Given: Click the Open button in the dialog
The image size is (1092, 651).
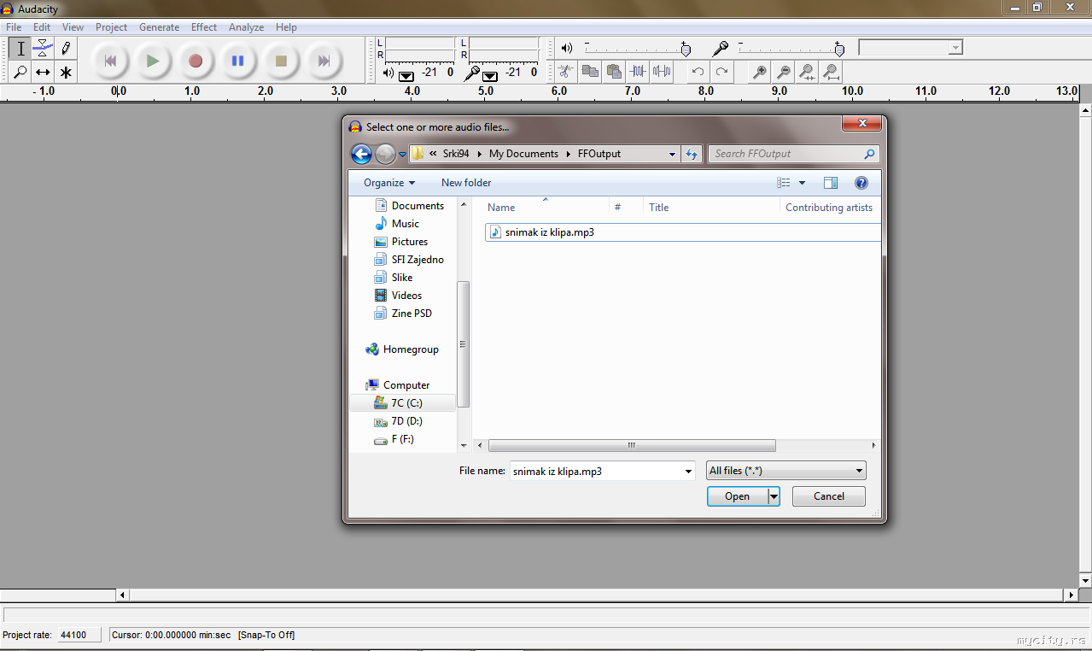Looking at the screenshot, I should click(737, 496).
